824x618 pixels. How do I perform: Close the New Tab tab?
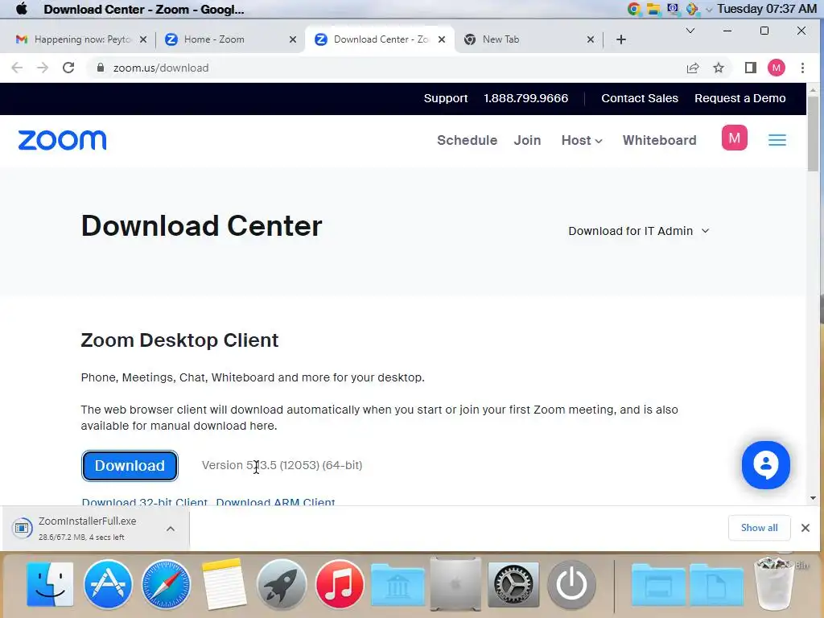coord(591,39)
